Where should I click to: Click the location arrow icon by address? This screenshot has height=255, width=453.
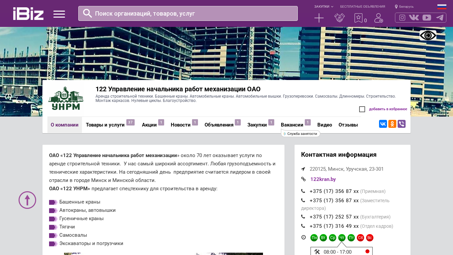click(303, 169)
